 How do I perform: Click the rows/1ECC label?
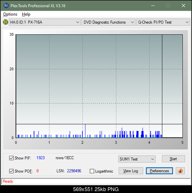(x=64, y=158)
